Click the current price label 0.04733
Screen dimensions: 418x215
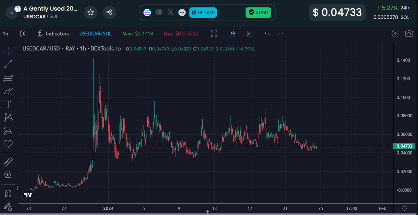tap(404, 146)
